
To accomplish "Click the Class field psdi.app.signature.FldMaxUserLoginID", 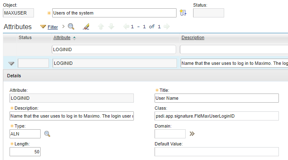I will (x=217, y=116).
